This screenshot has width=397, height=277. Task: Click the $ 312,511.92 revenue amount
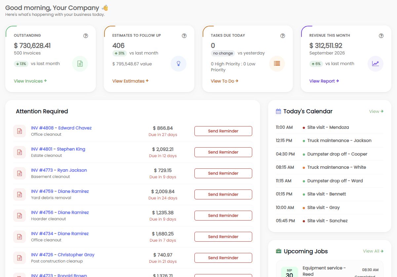tap(326, 46)
